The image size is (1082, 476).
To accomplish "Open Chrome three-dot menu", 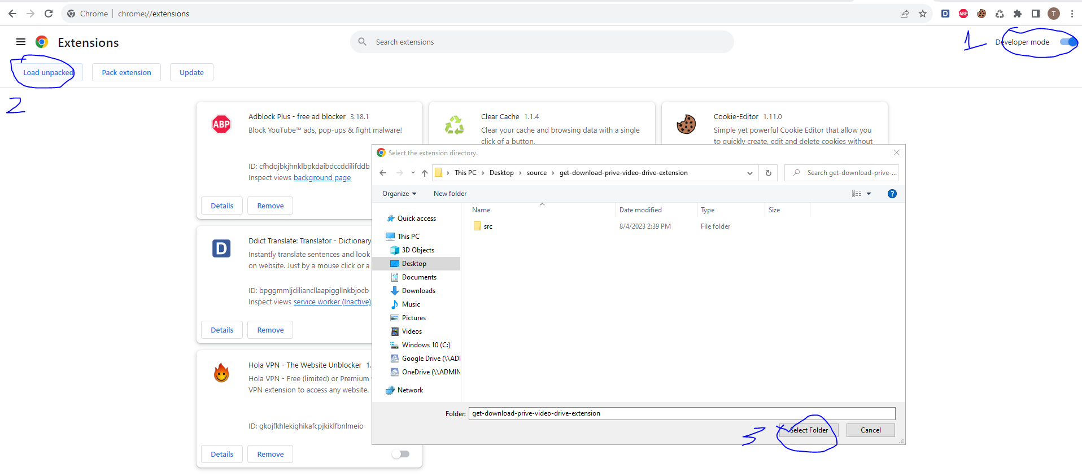I will click(x=1072, y=14).
